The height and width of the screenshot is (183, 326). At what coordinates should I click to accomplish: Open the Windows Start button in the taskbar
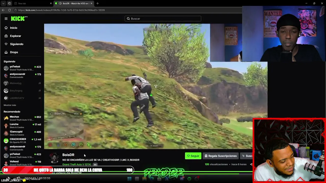(x=129, y=179)
